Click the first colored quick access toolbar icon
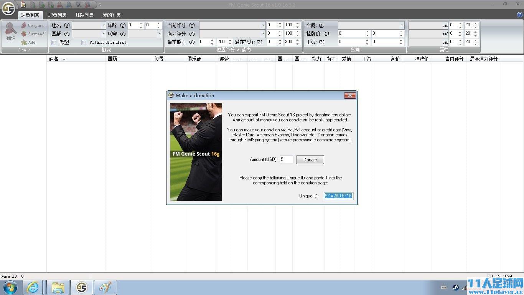524x295 pixels. [23, 5]
